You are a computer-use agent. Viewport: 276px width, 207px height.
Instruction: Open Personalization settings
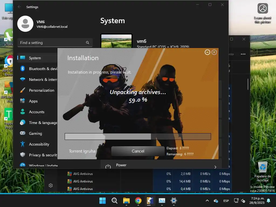click(x=37, y=90)
